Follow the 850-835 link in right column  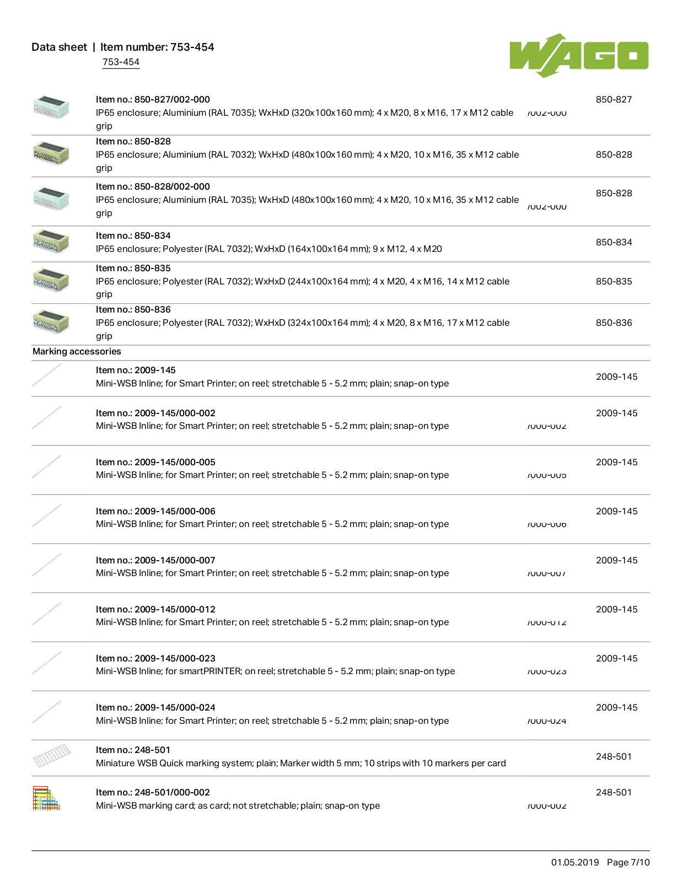click(x=614, y=281)
